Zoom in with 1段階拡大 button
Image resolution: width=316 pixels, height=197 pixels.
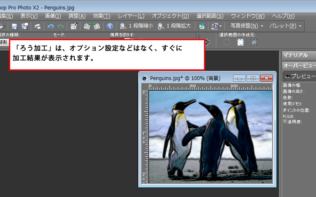pos(174,26)
